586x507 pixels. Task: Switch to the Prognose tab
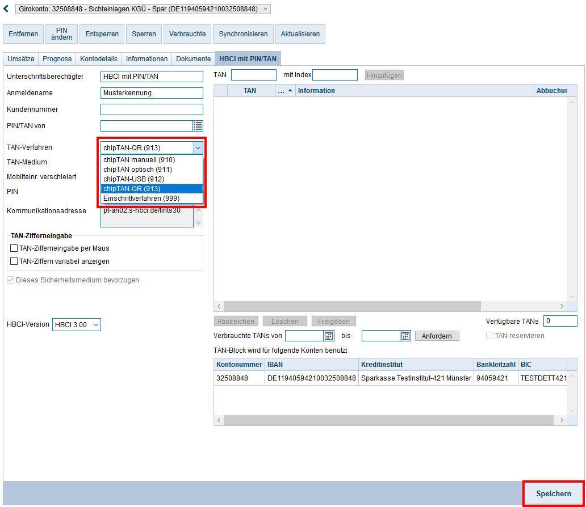(57, 59)
